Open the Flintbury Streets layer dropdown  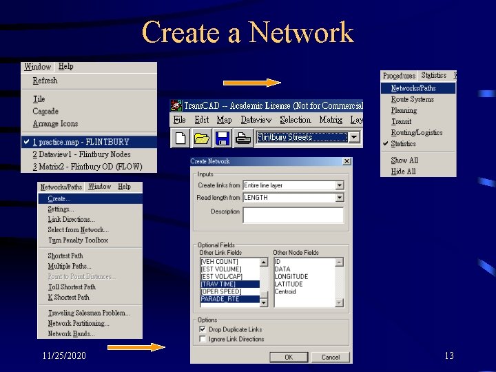[354, 137]
